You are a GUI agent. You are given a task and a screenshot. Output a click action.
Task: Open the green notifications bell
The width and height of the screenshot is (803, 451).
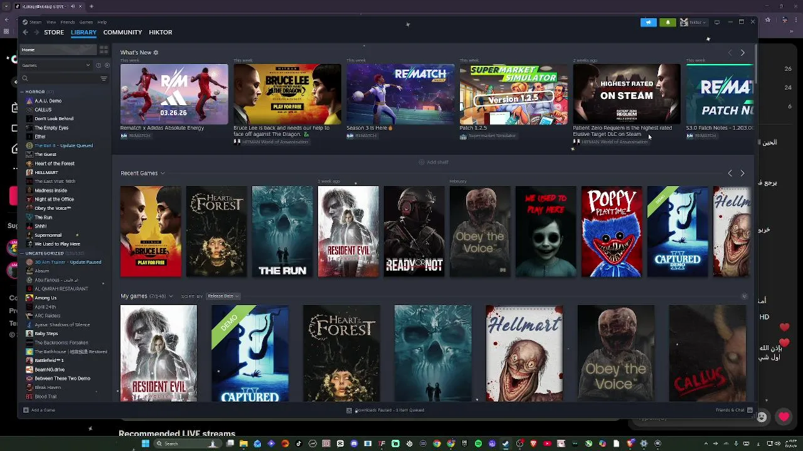(667, 23)
